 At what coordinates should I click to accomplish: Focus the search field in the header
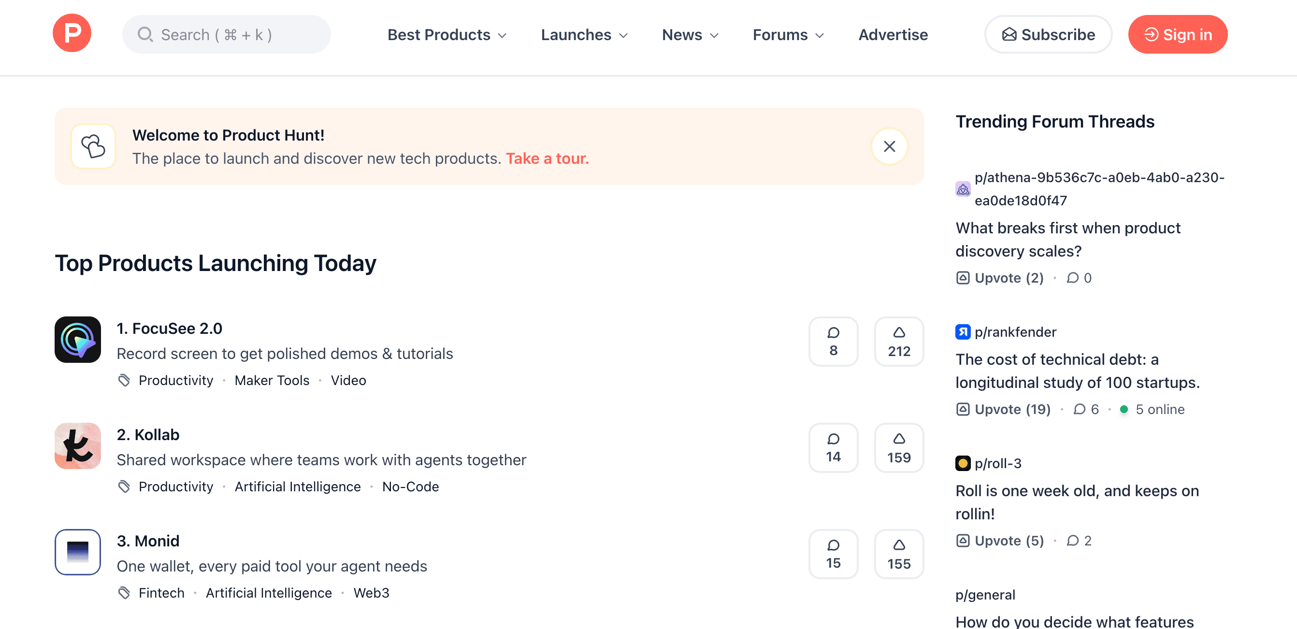226,34
